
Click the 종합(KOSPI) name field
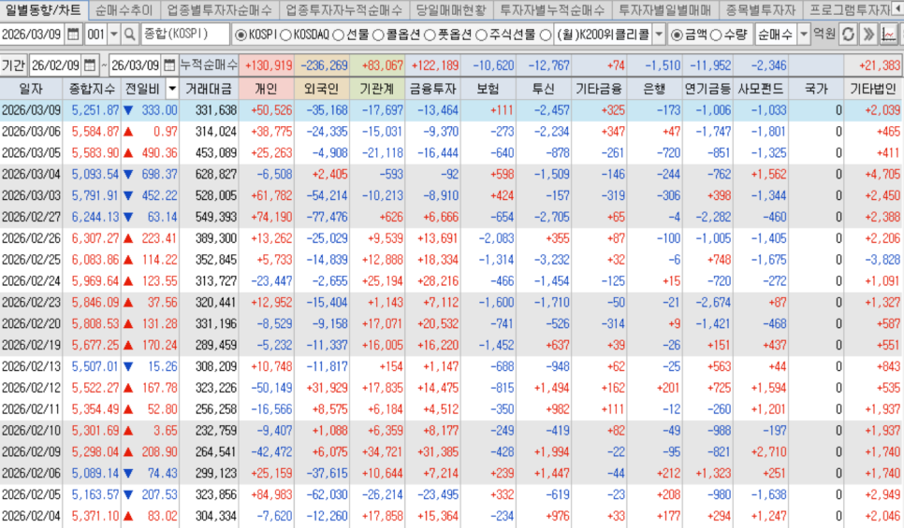tap(185, 35)
